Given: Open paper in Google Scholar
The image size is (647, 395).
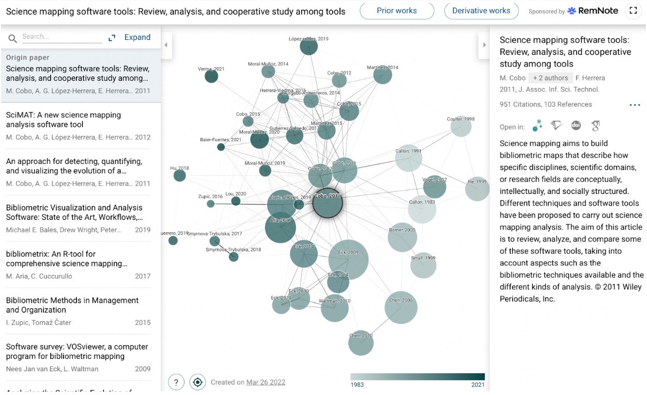Looking at the screenshot, I should (595, 126).
